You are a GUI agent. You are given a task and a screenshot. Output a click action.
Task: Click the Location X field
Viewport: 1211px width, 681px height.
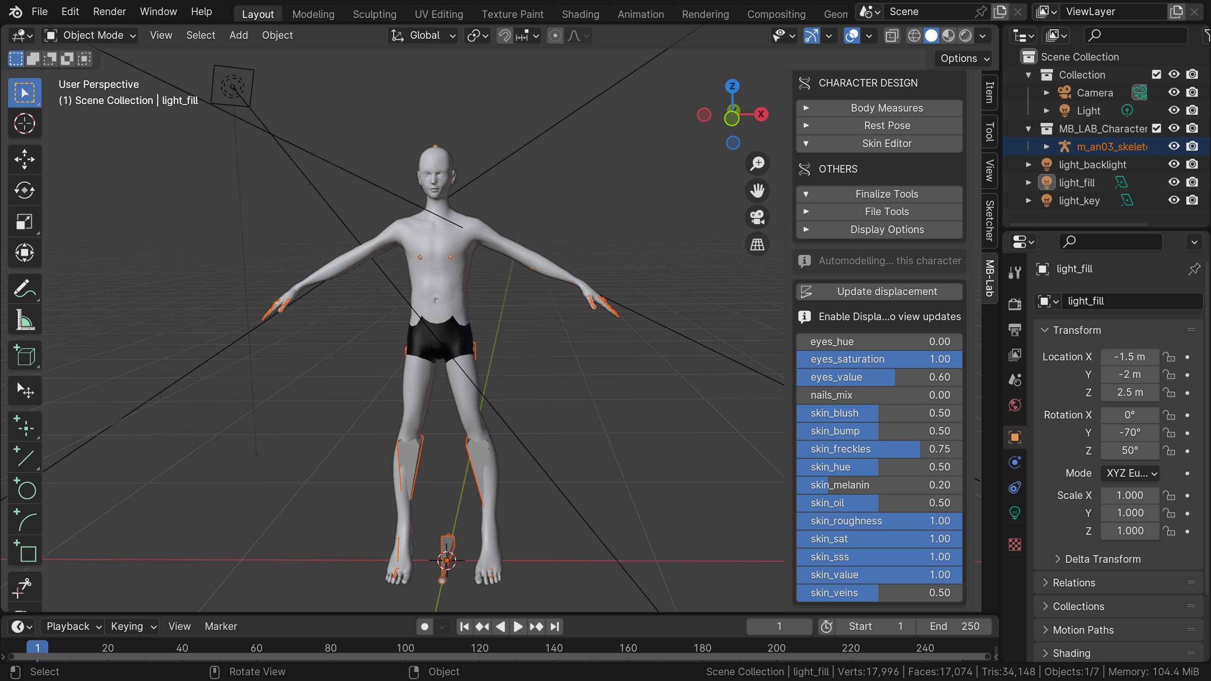pos(1130,357)
